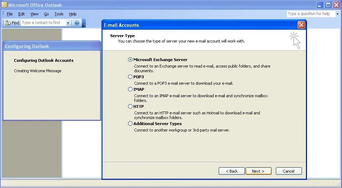Screen dimensions: 342x188
Task: Open Microsoft Office Outlook Help icon
Action: pos(77,23)
